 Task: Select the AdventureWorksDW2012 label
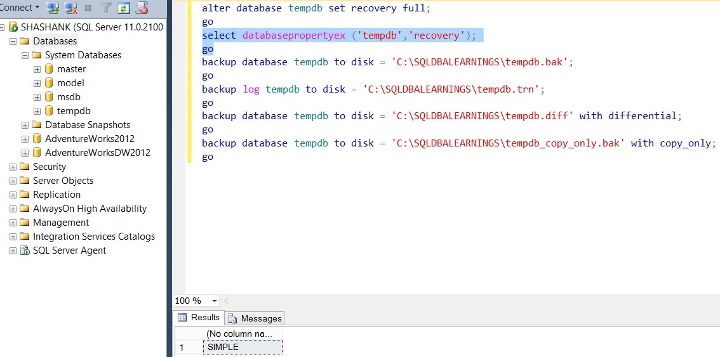(x=98, y=153)
